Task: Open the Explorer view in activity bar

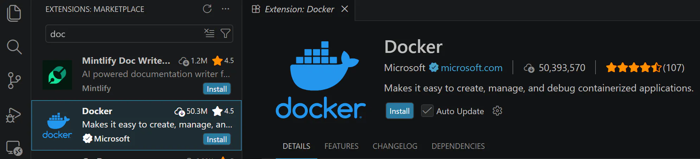Action: click(14, 13)
